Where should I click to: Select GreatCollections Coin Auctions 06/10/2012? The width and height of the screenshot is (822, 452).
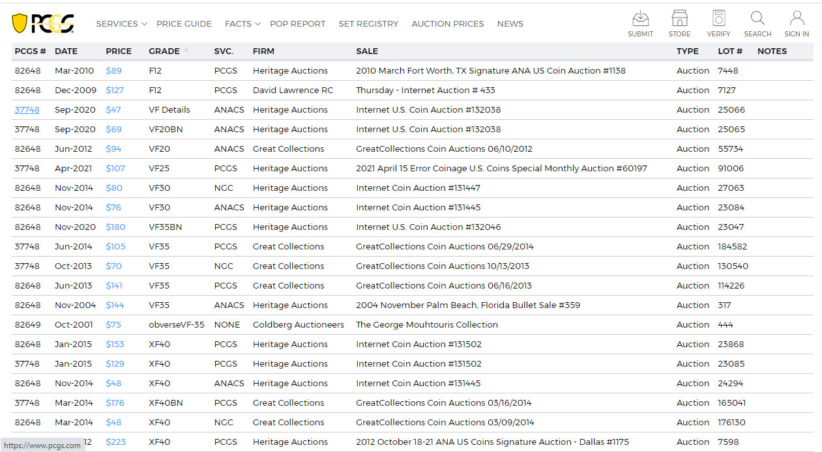pyautogui.click(x=444, y=148)
